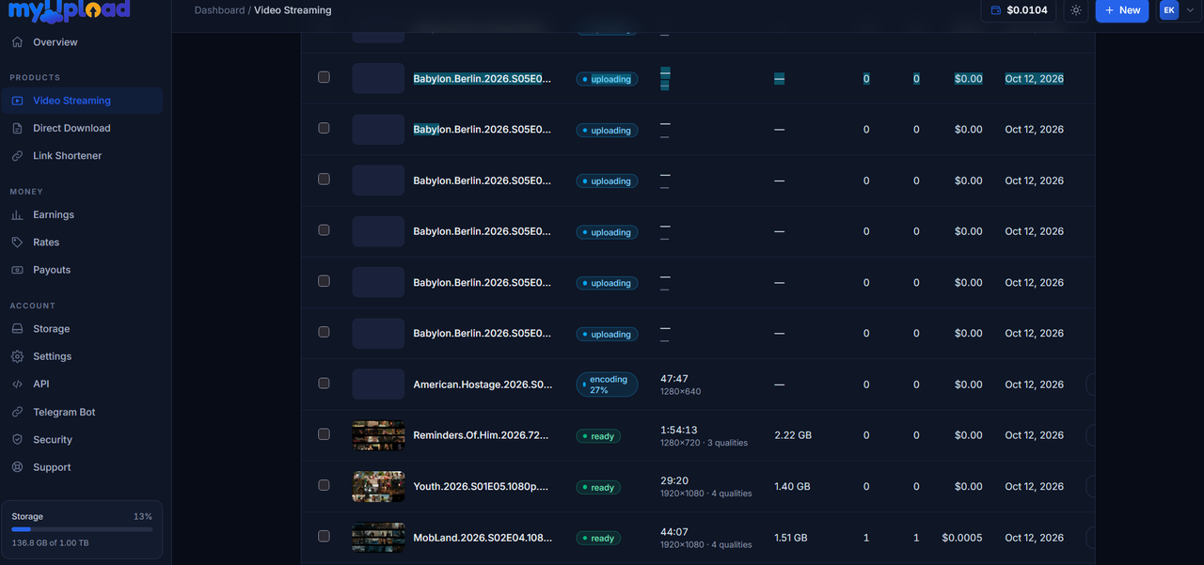The height and width of the screenshot is (565, 1204).
Task: Click the 29:20 duration text
Action: 674,480
